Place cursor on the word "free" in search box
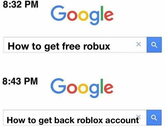The height and width of the screenshot is (127, 165). click(x=71, y=46)
